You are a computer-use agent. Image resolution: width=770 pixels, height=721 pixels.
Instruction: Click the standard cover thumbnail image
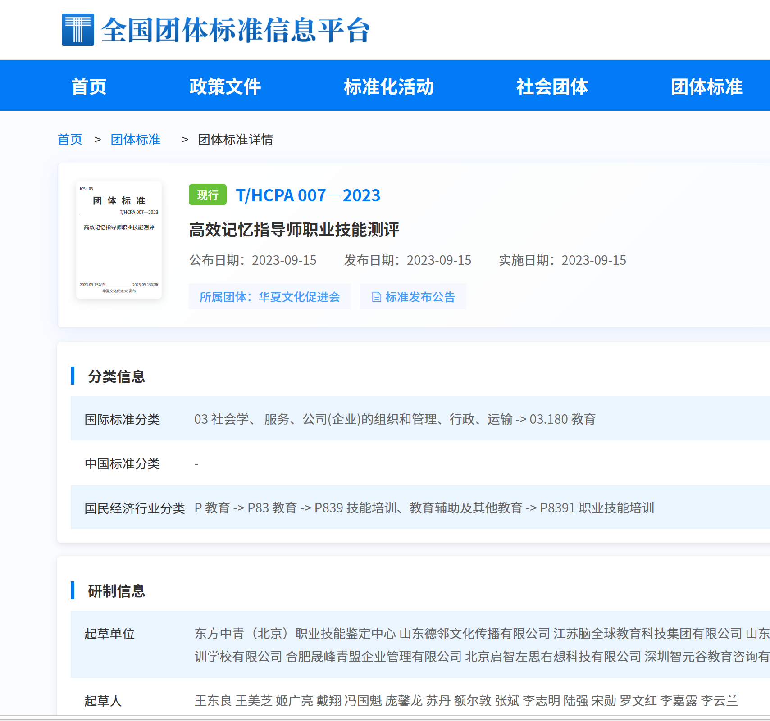pos(119,240)
